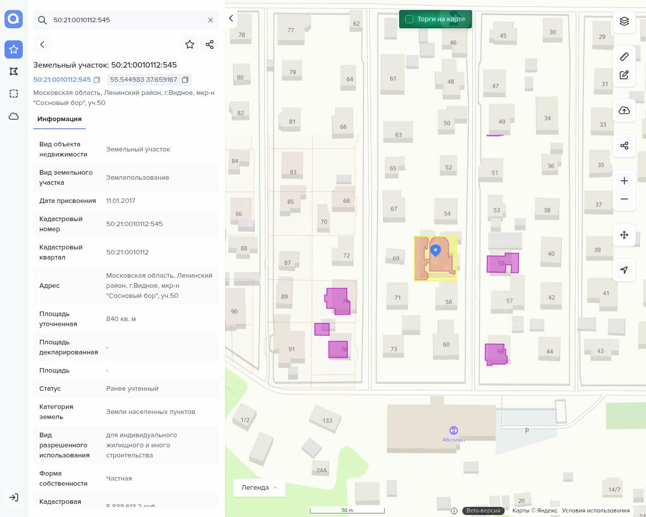646x517 pixels.
Task: Copy the cadastral number 50:21:0010112:545
Action: [97, 80]
